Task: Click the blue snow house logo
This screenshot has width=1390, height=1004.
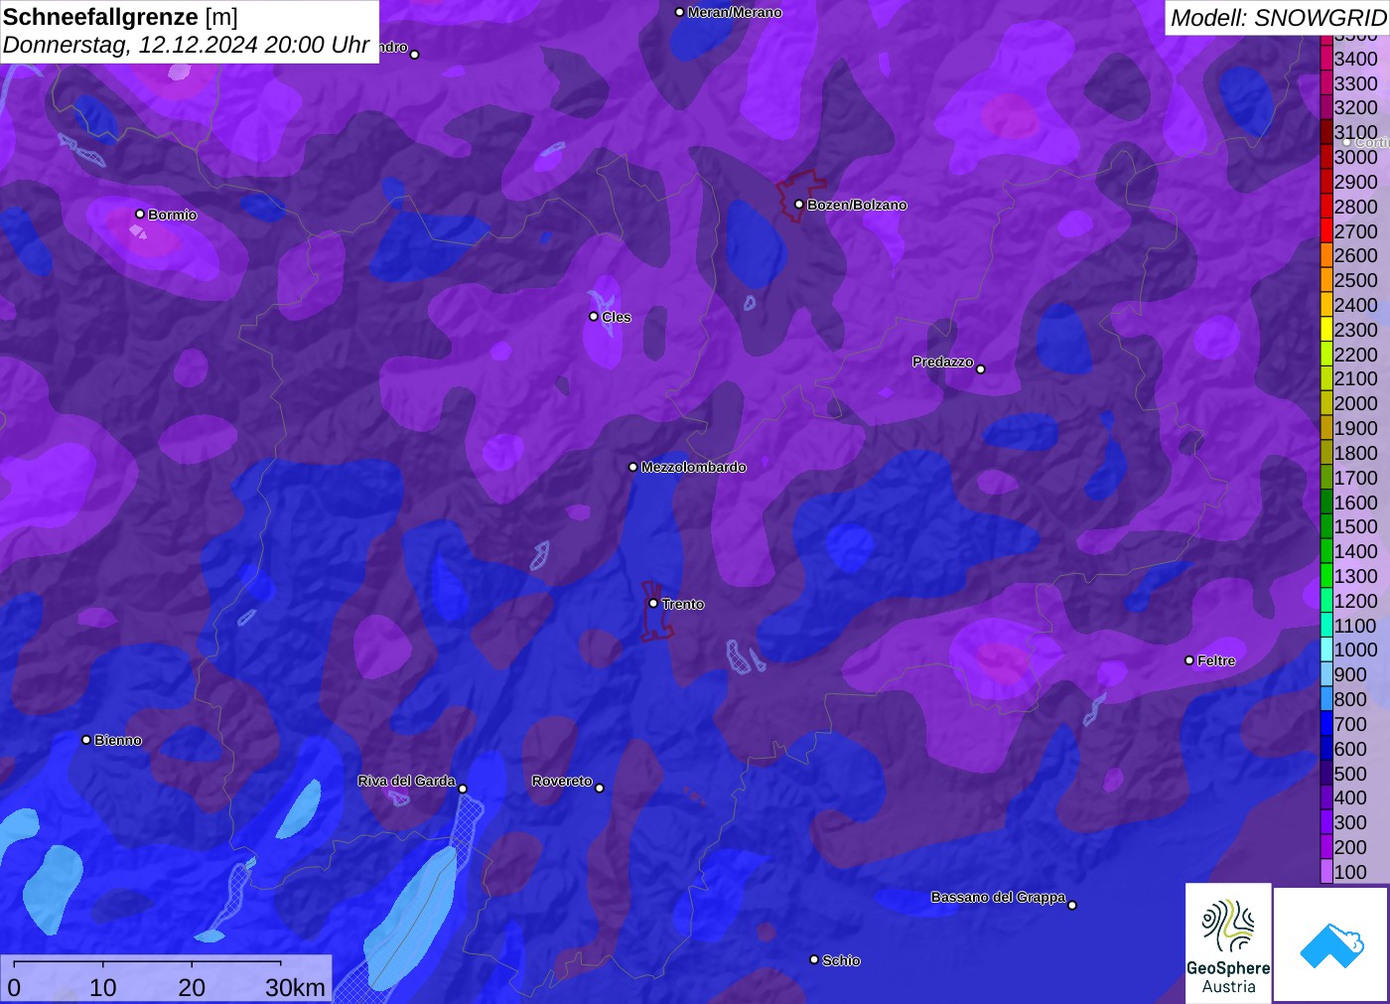Action: [x=1331, y=944]
